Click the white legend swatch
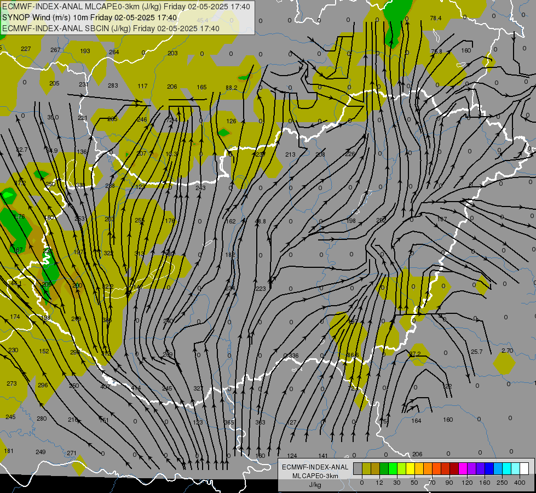Image resolution: width=536 pixels, height=493 pixels. [x=524, y=468]
